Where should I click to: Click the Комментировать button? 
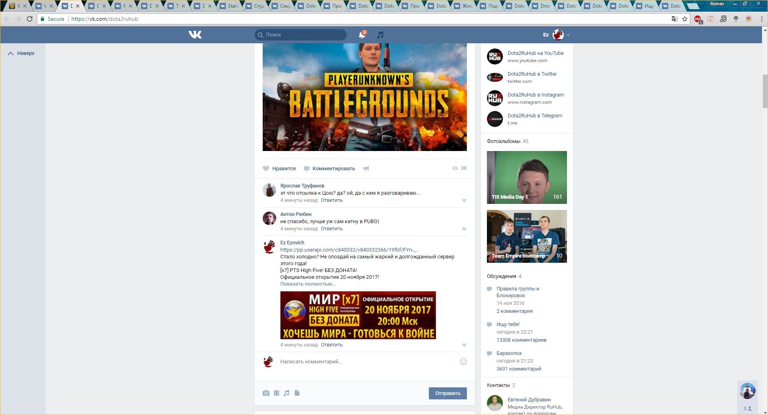pos(329,169)
